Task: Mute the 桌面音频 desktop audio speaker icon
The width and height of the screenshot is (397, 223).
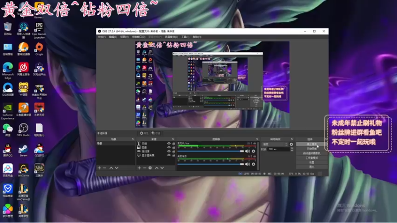Action: point(247,164)
